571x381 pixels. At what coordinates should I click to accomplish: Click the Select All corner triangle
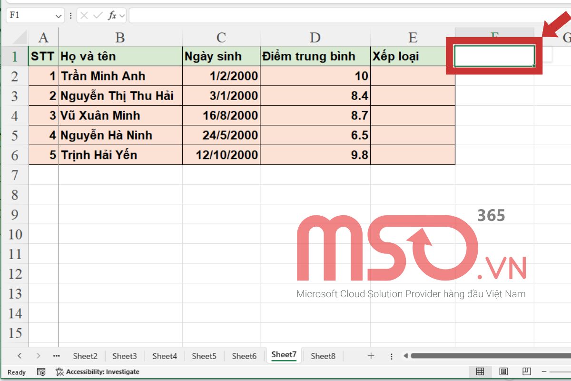pos(19,37)
